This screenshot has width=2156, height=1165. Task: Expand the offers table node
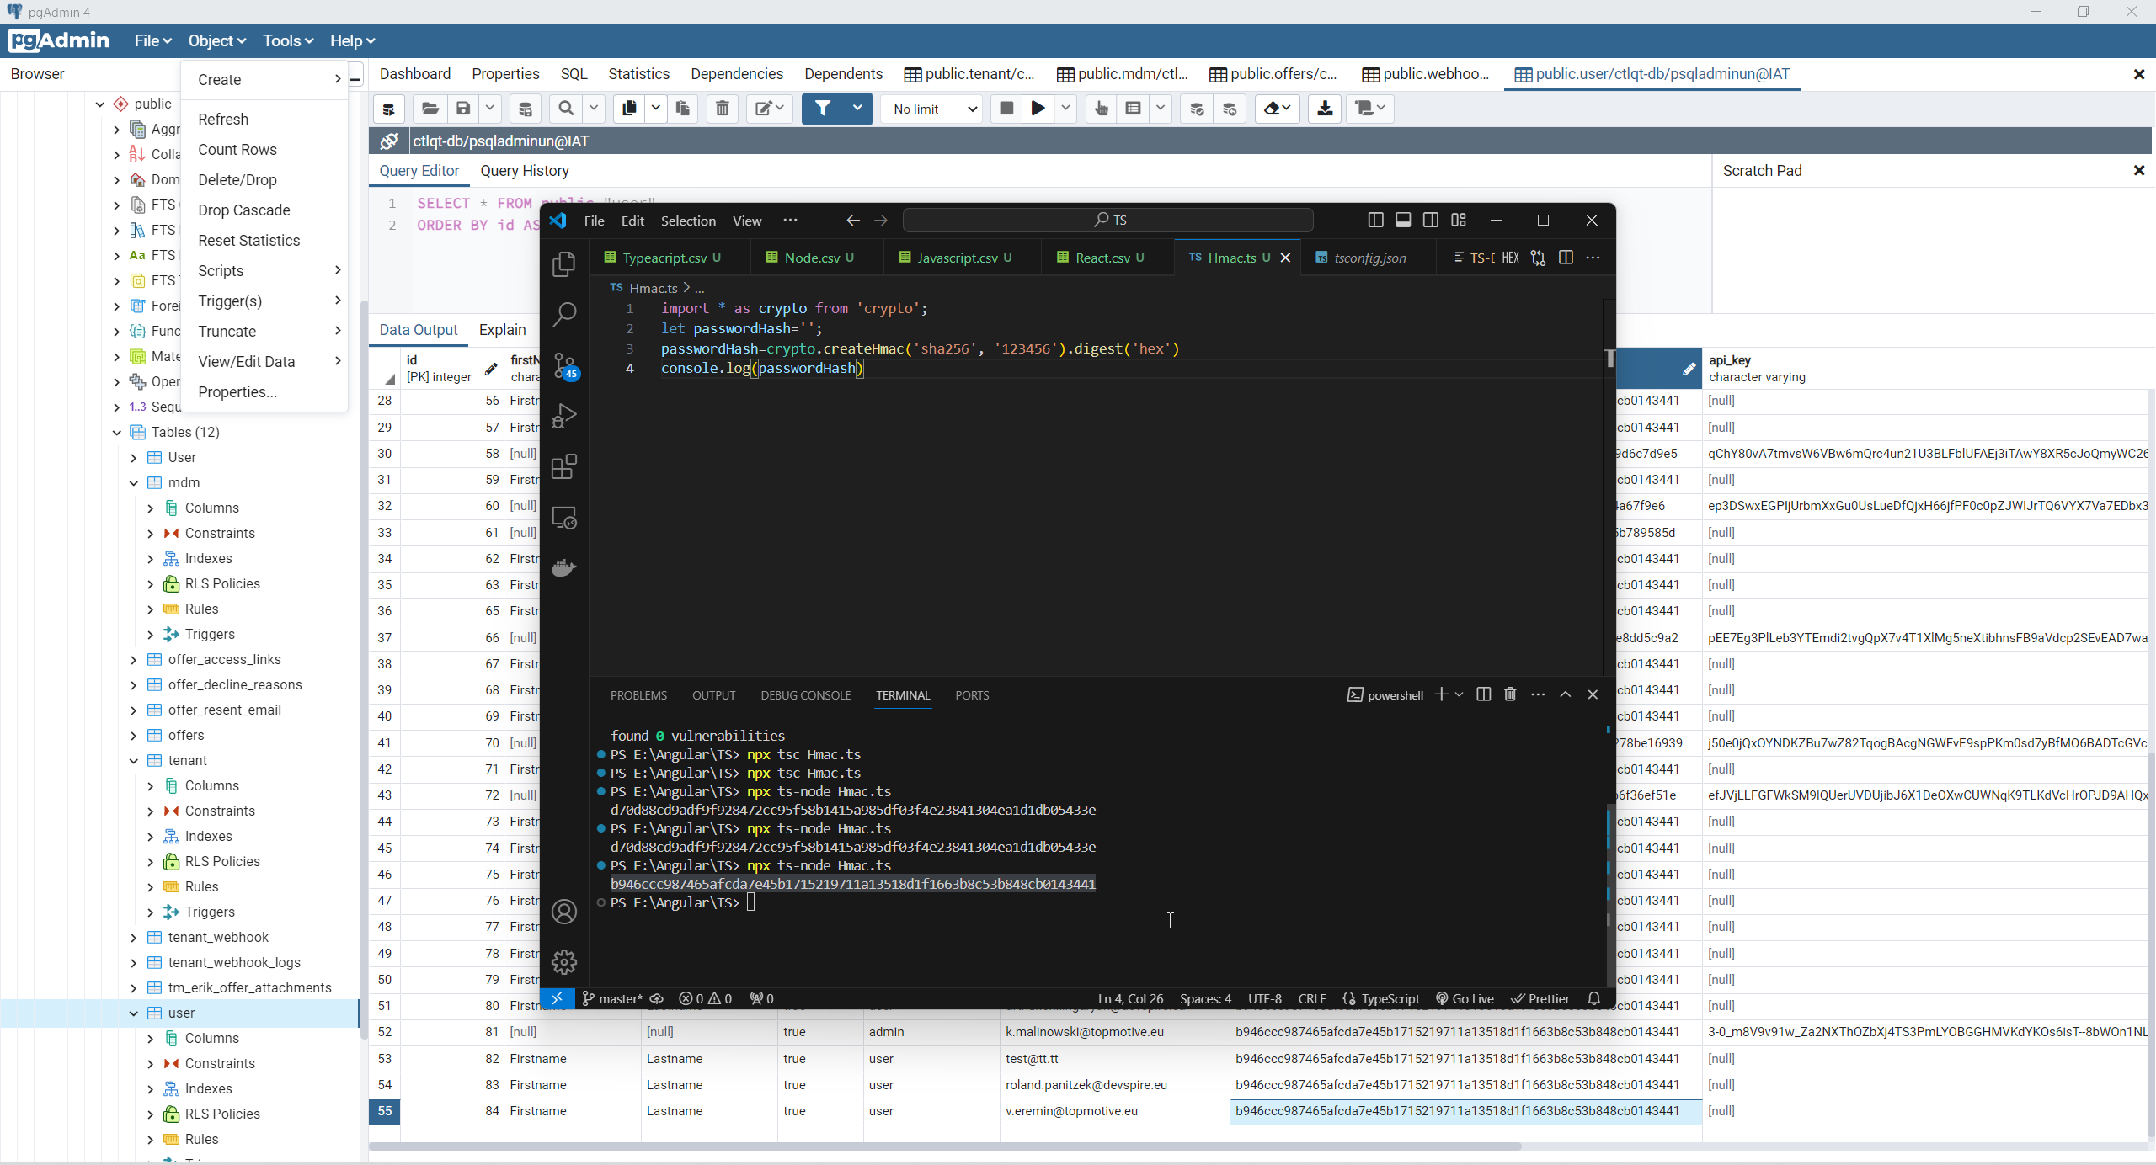pos(134,735)
